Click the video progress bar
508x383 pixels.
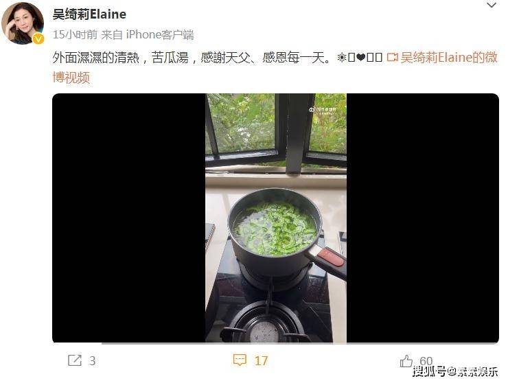(x=276, y=343)
